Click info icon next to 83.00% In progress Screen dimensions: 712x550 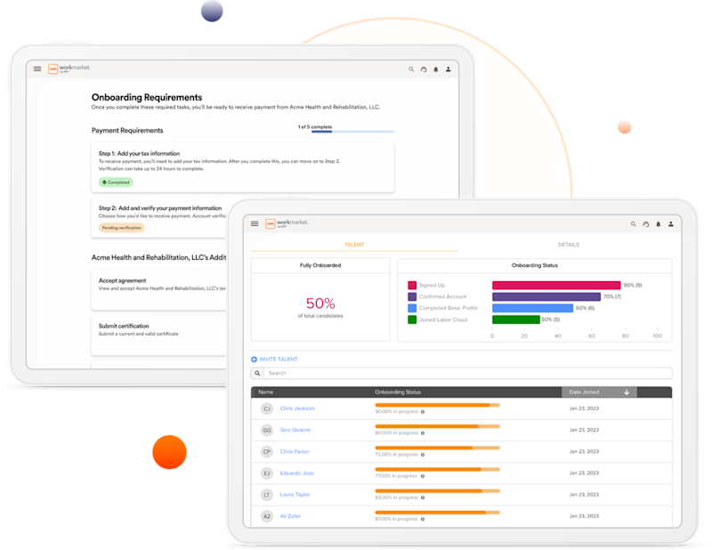pos(423,497)
